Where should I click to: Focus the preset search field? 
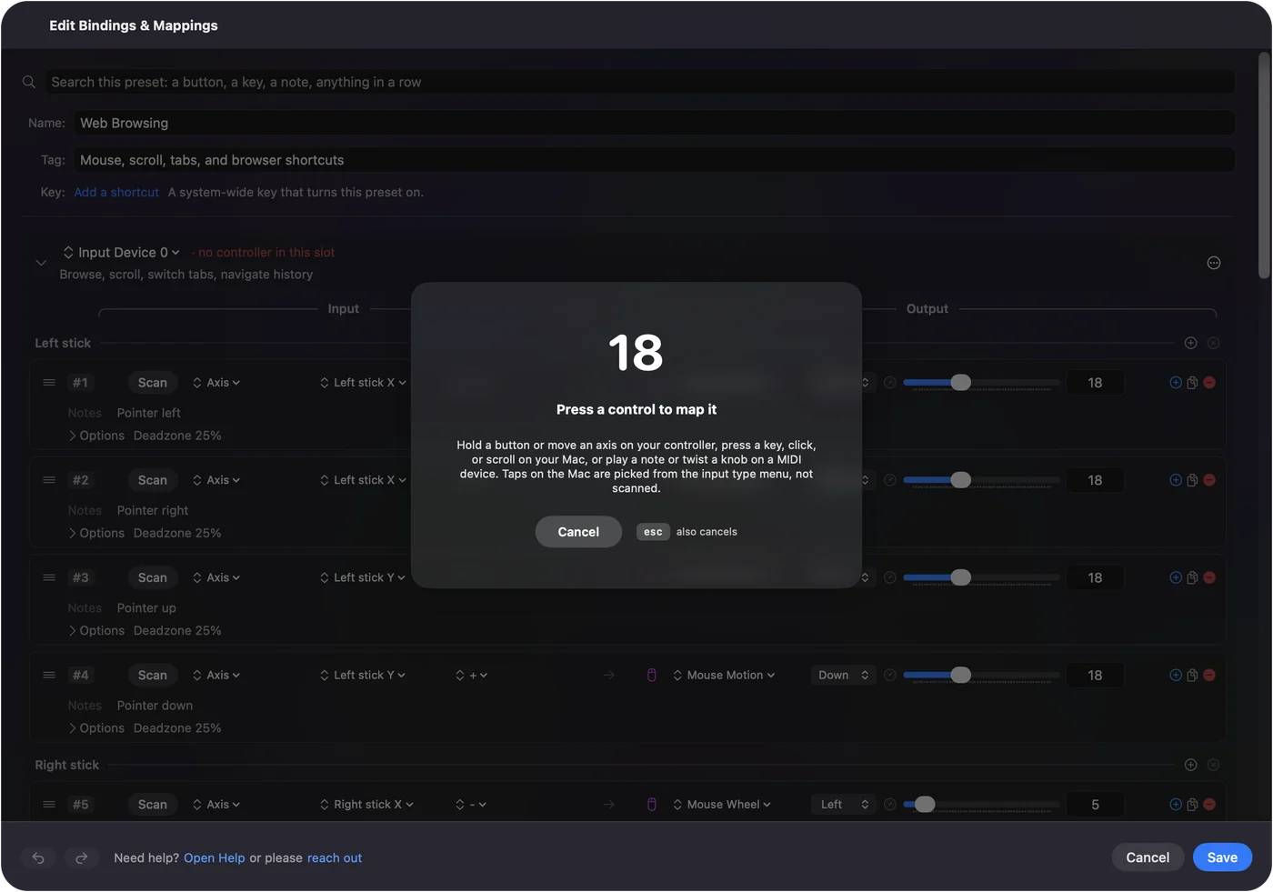pyautogui.click(x=640, y=82)
